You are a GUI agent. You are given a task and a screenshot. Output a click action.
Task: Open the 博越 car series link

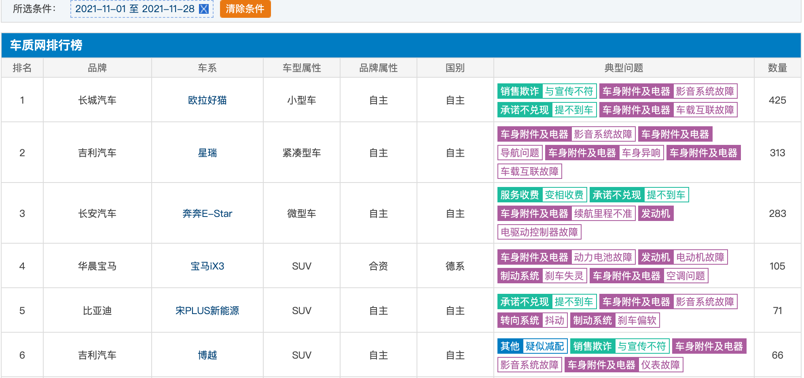207,355
